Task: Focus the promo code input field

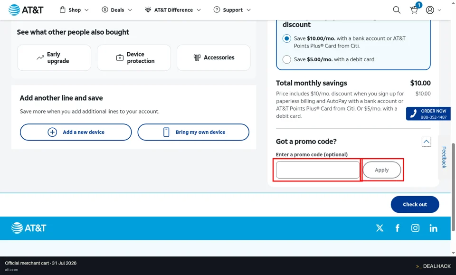Action: tap(318, 170)
